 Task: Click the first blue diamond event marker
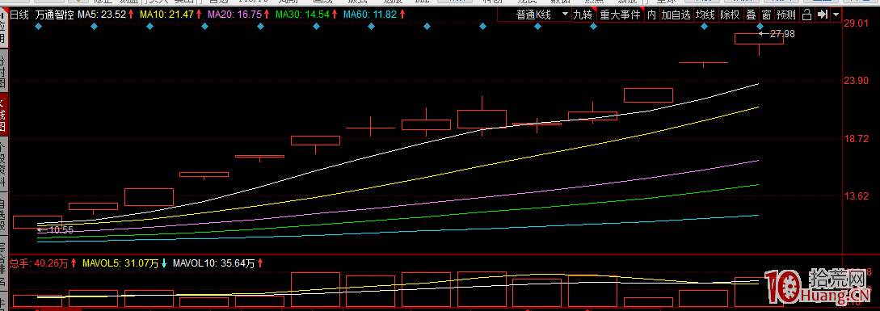click(38, 27)
